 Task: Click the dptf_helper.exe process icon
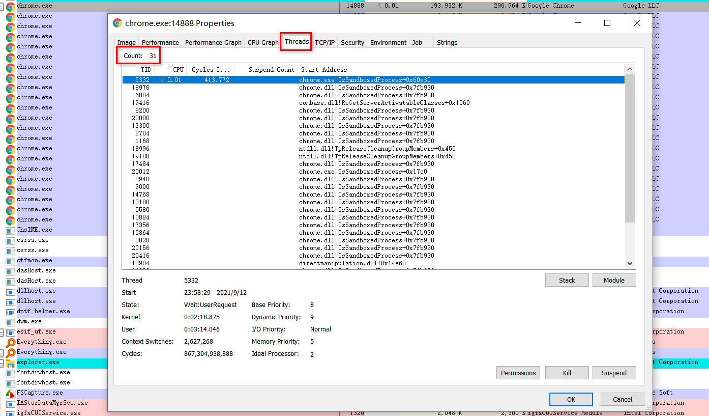coord(10,312)
